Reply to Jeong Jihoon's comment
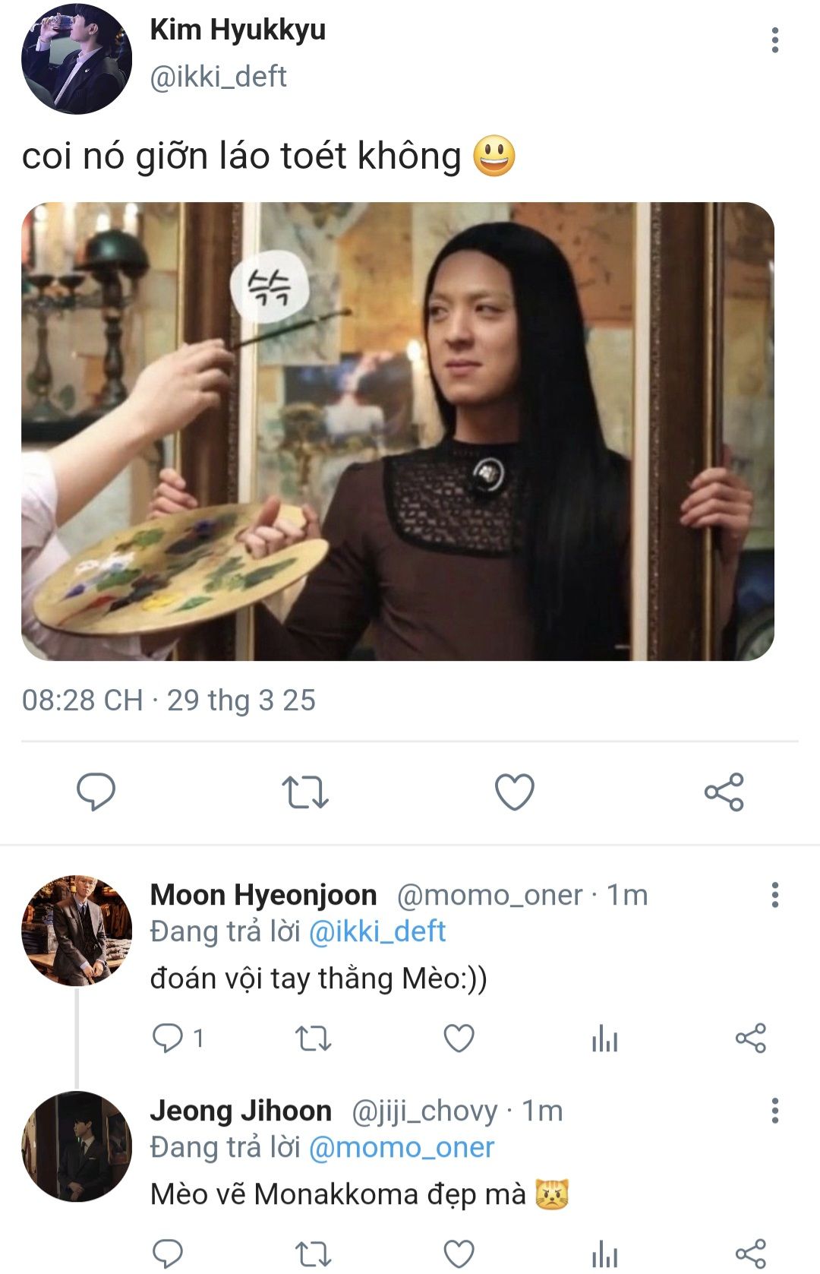The height and width of the screenshot is (1274, 820). tap(168, 1252)
